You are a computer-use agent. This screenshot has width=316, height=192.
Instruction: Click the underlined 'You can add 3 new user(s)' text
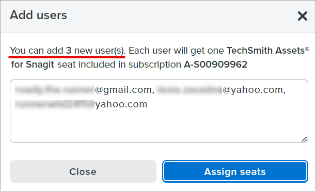pyautogui.click(x=68, y=51)
